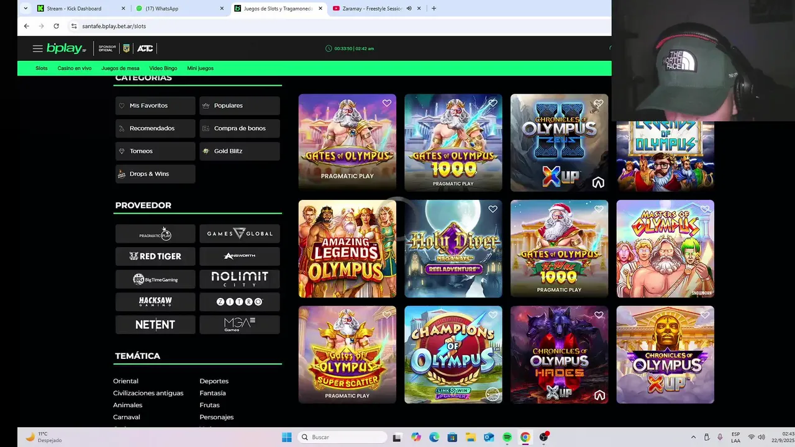Filter by Nolimit City provider
Viewport: 795px width, 447px height.
click(240, 279)
